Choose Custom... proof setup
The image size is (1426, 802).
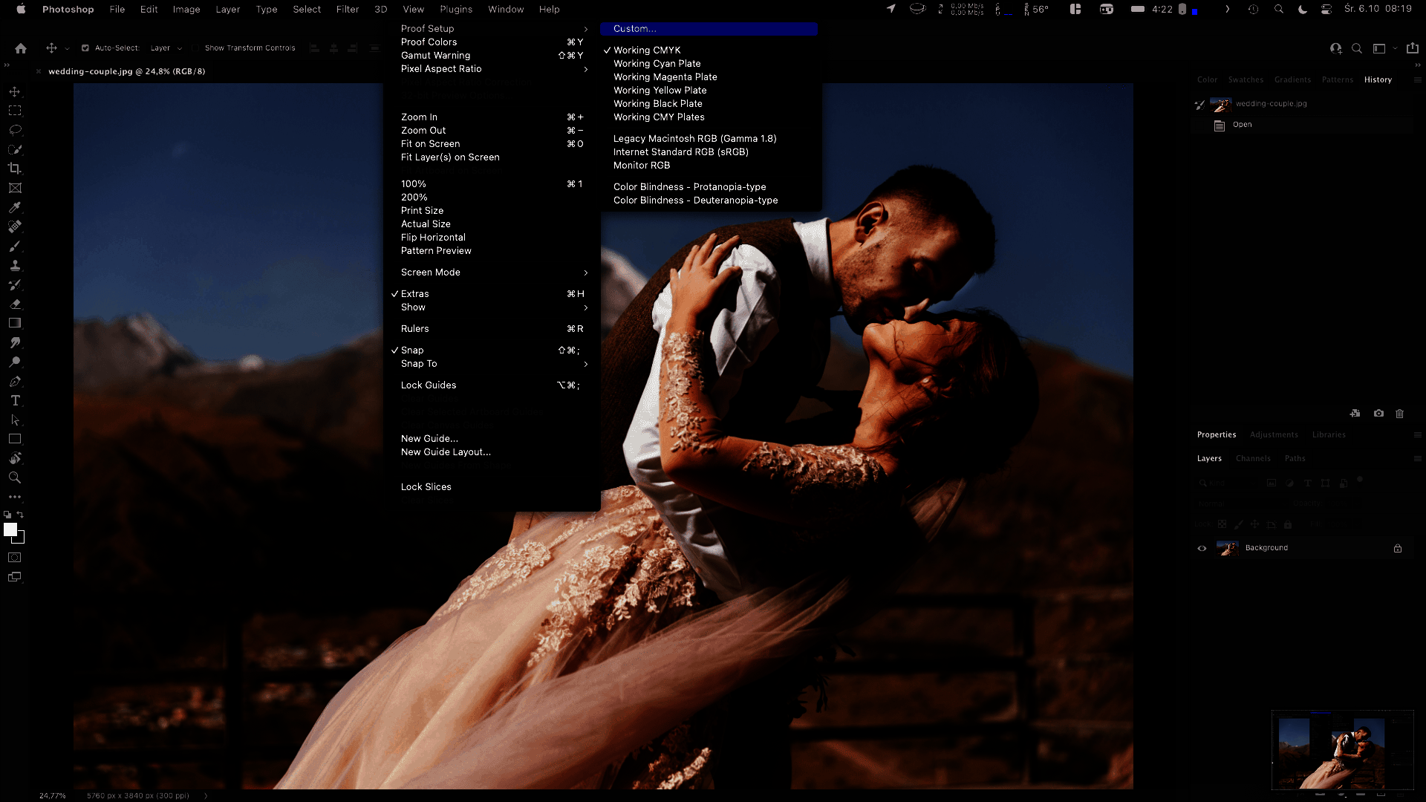click(709, 29)
